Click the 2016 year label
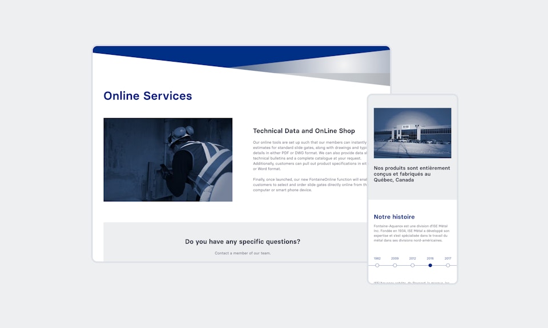 coord(430,258)
